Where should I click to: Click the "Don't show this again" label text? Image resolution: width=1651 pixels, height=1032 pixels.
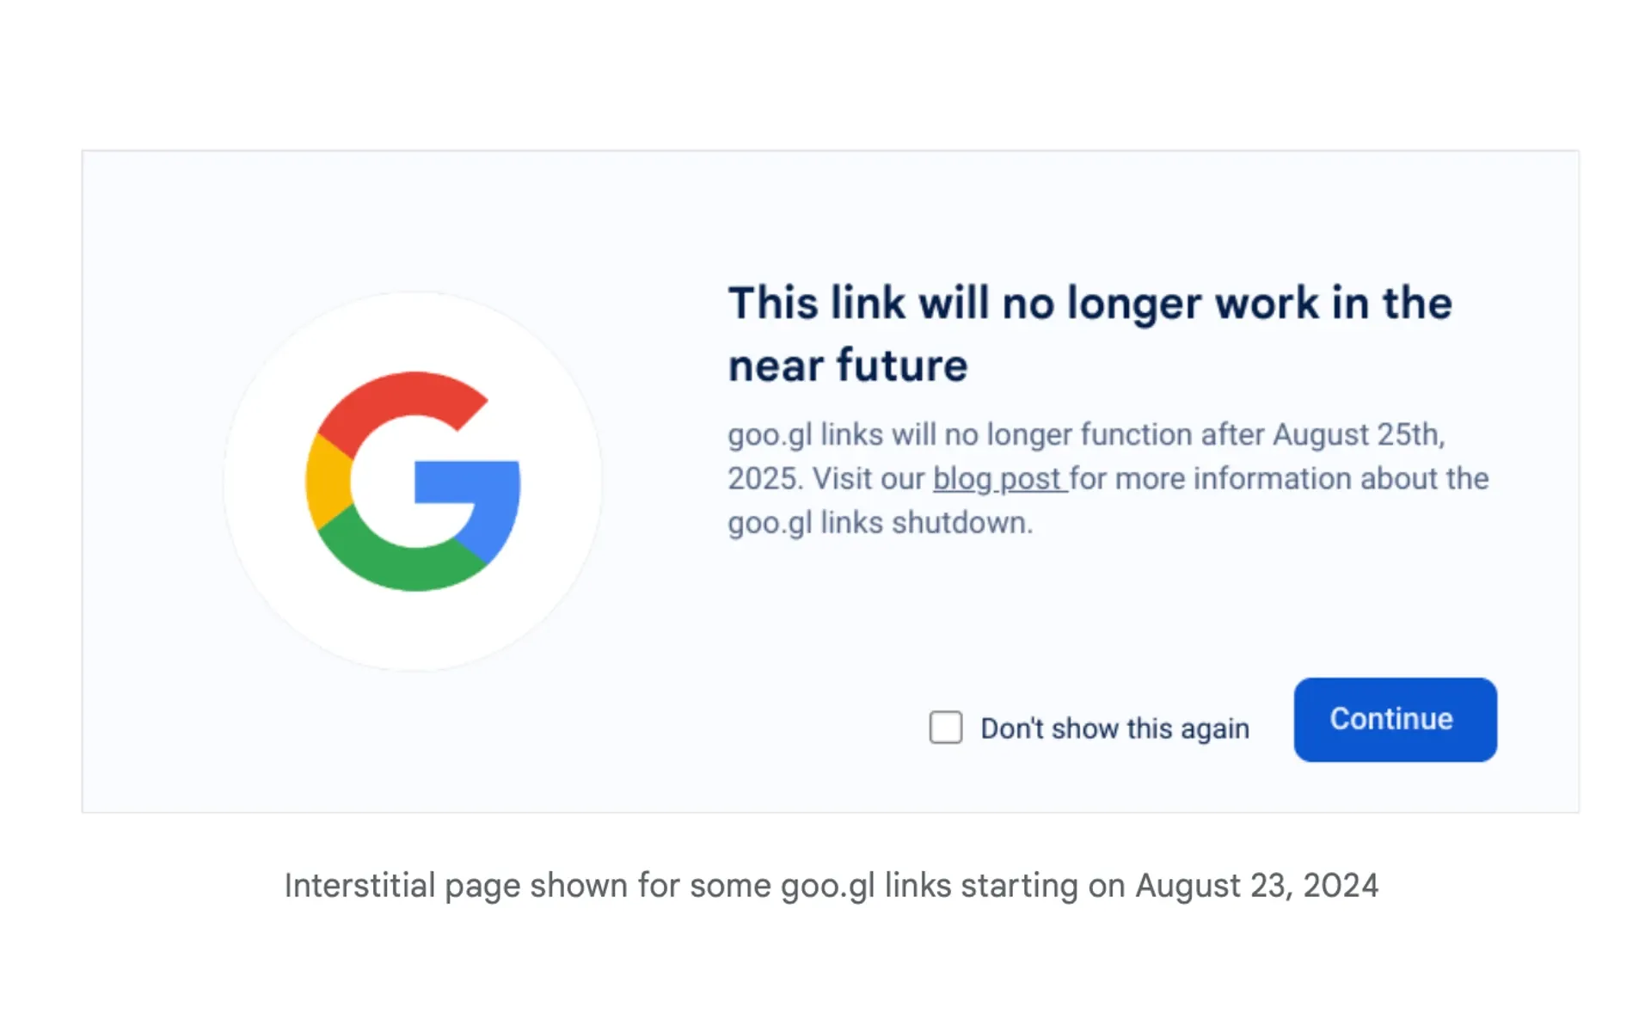[1114, 728]
